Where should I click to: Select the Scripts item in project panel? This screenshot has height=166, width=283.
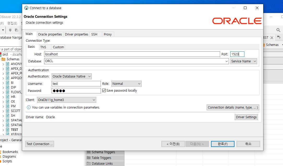(7, 161)
